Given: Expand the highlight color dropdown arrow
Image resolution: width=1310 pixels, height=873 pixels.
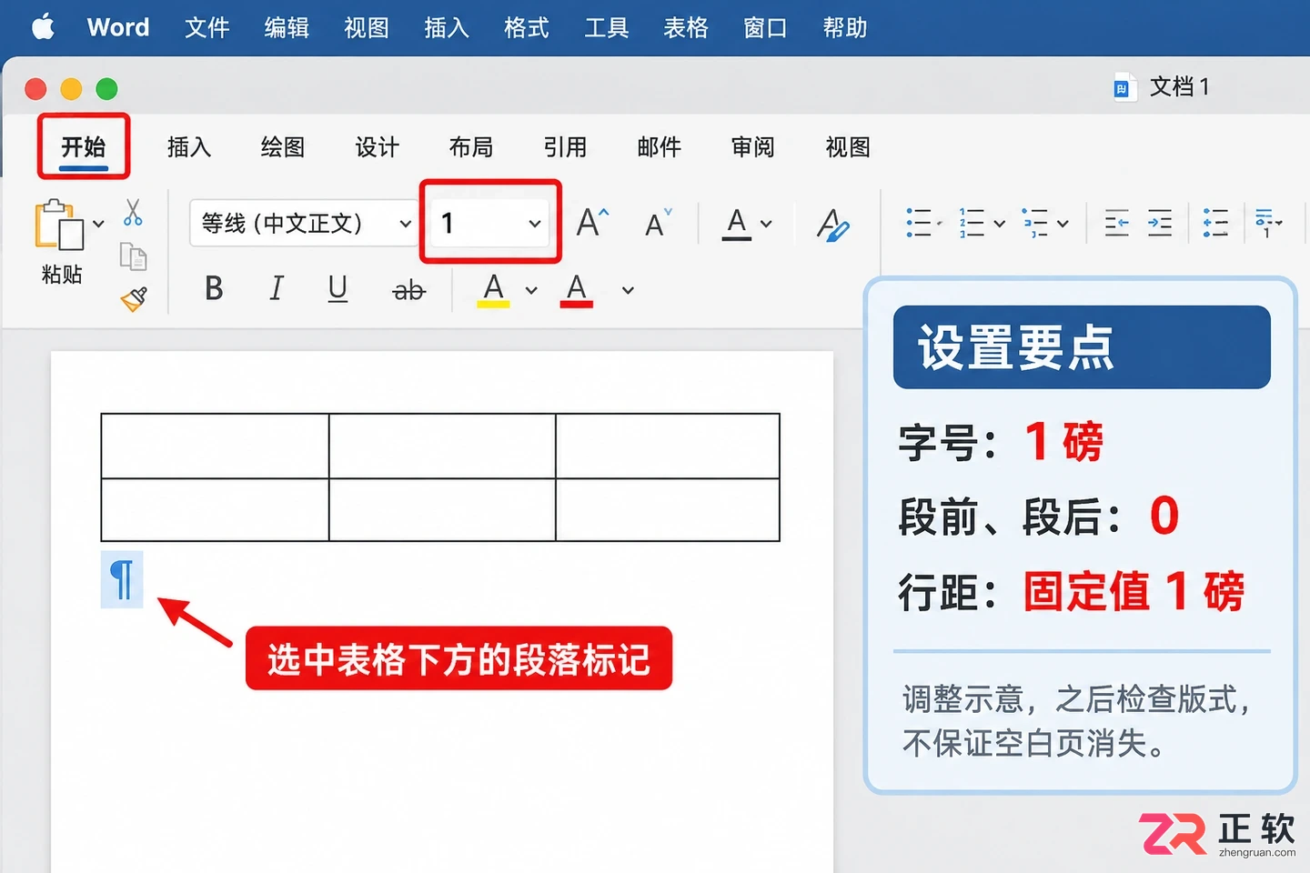Looking at the screenshot, I should (x=531, y=291).
